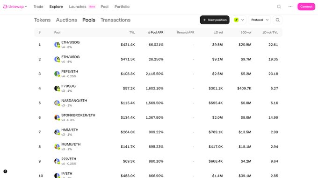The image size is (318, 178).
Task: Click the HMM/ETH pool token icon
Action: click(57, 132)
